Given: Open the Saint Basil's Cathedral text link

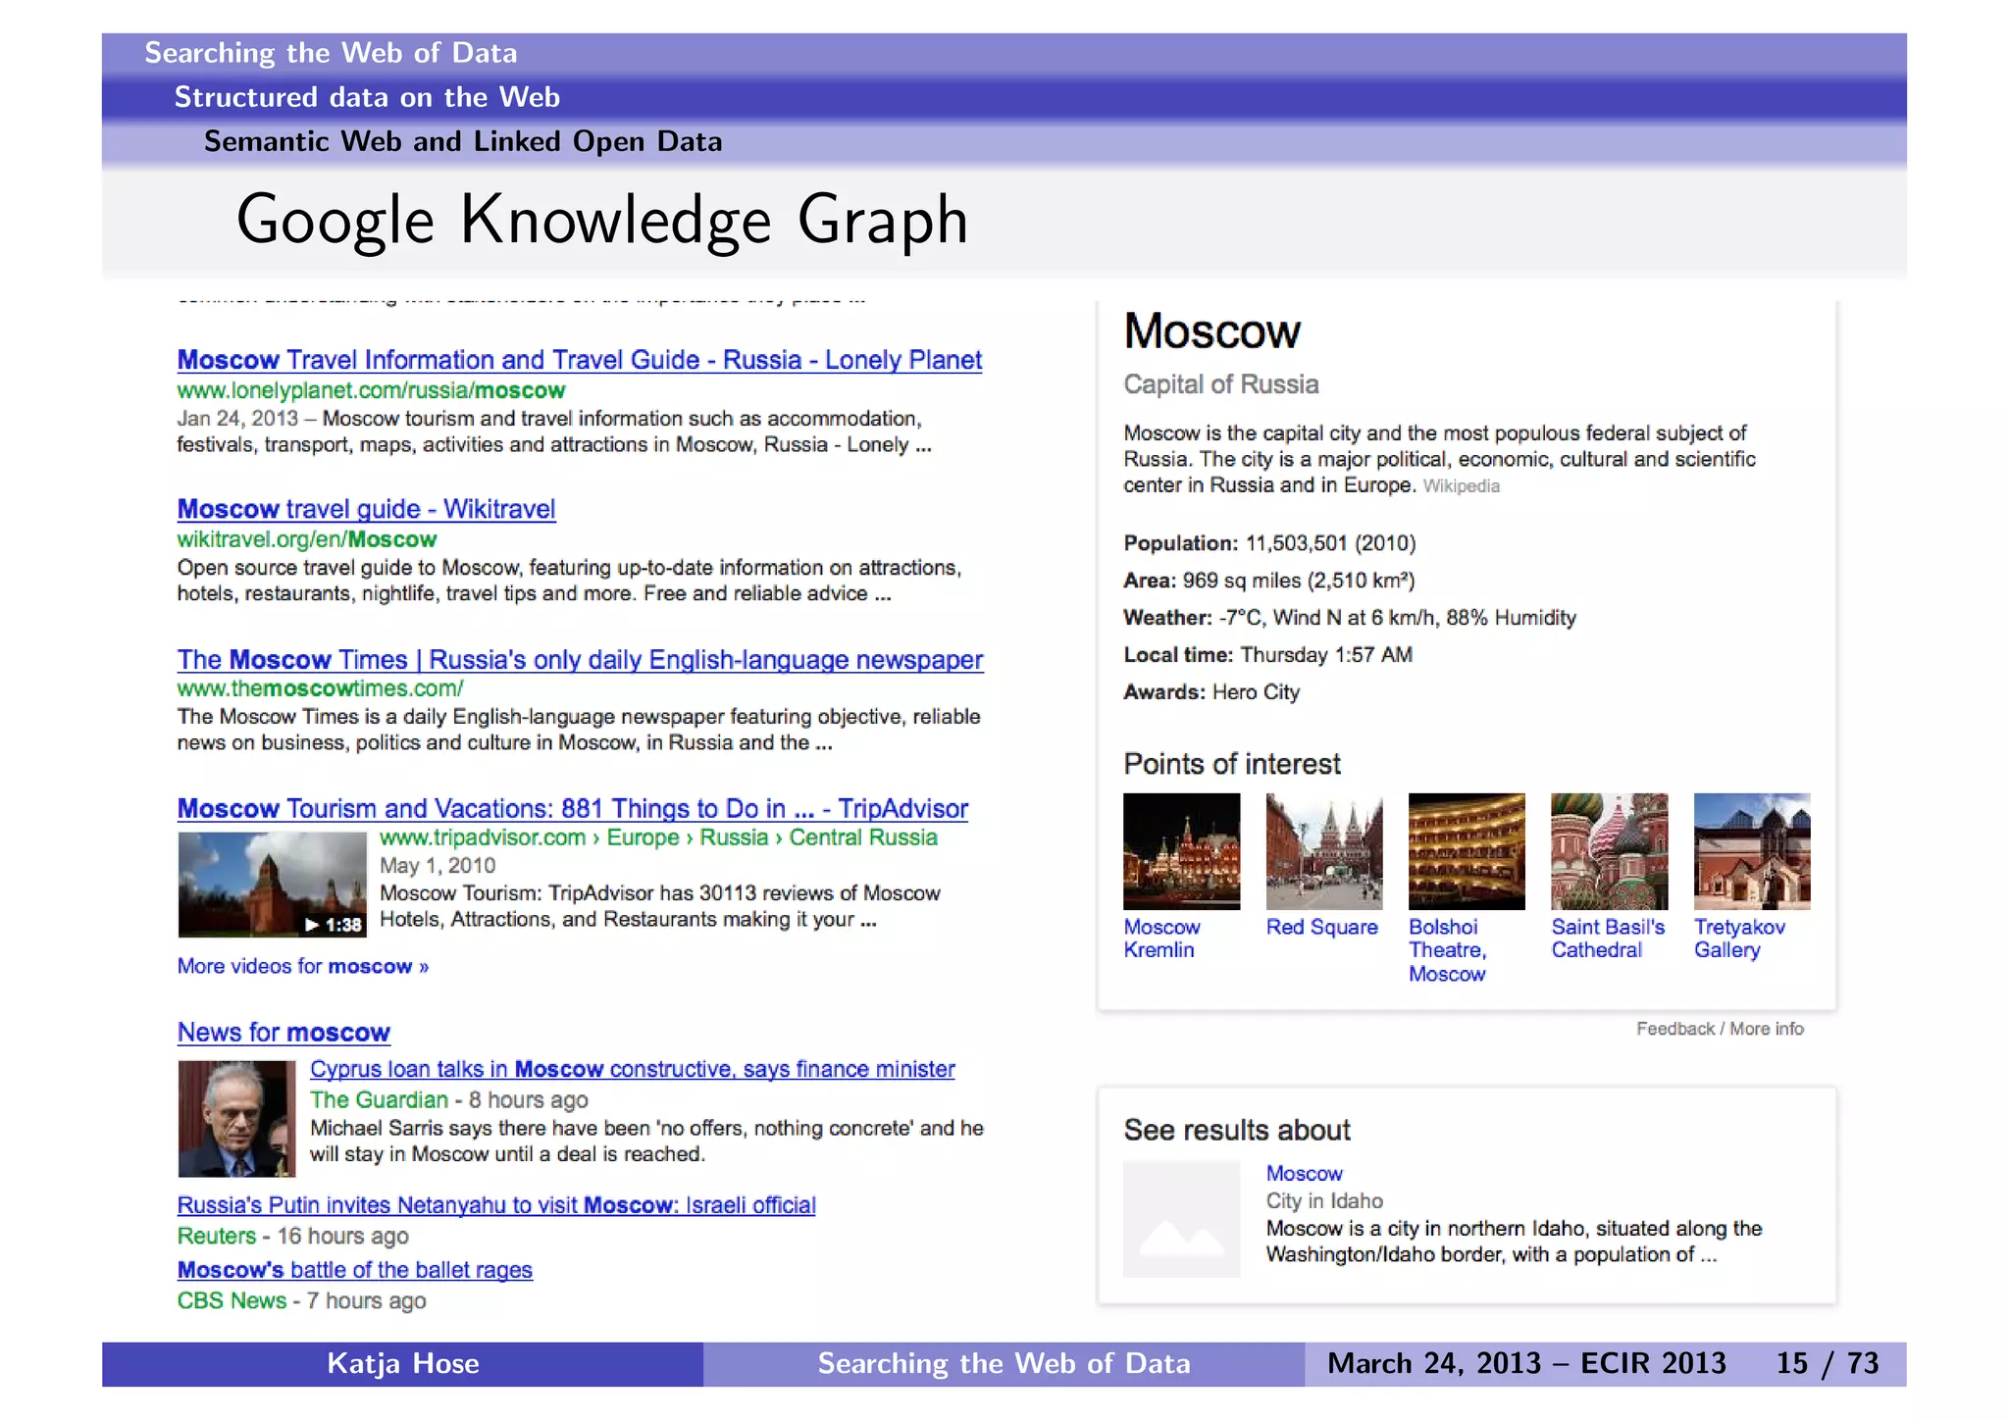Looking at the screenshot, I should (1608, 938).
